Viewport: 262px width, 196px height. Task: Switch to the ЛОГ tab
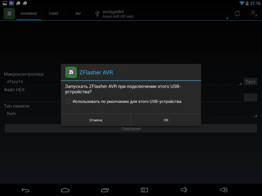point(78,14)
